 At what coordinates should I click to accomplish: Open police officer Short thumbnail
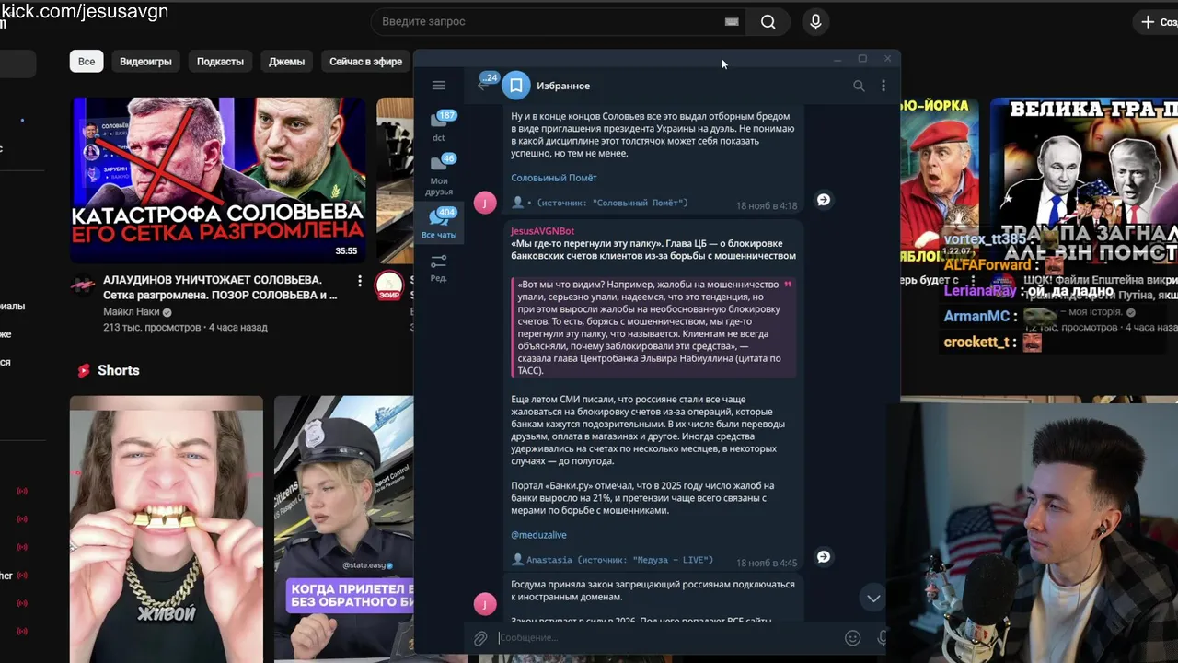[344, 529]
